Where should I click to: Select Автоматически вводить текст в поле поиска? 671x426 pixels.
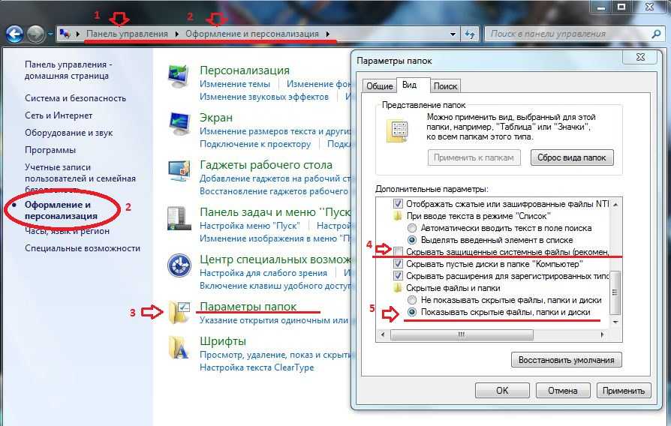tap(411, 227)
